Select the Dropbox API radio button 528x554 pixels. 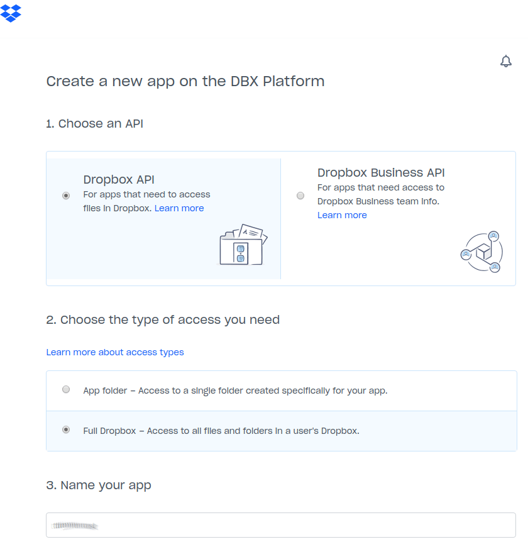pyautogui.click(x=66, y=196)
